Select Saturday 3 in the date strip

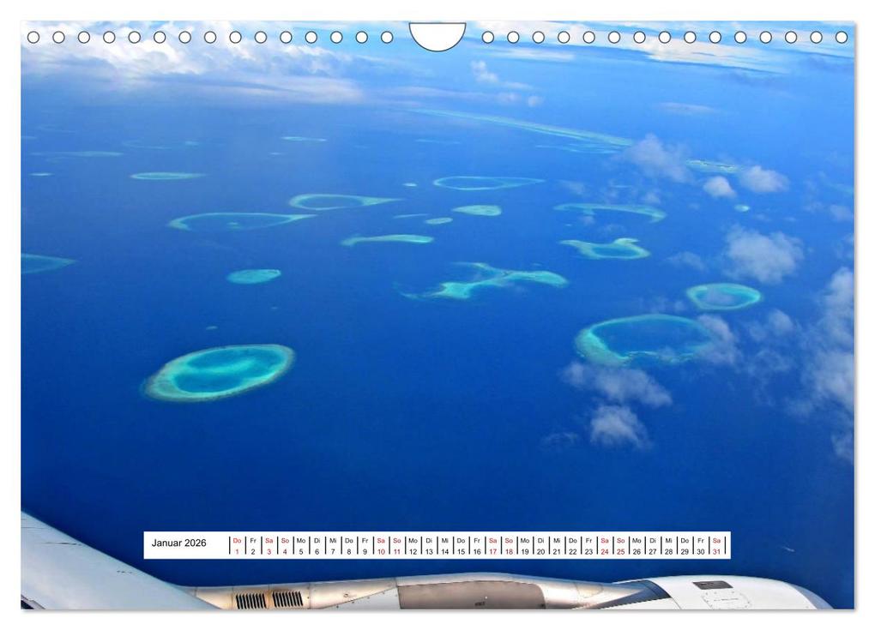(269, 546)
